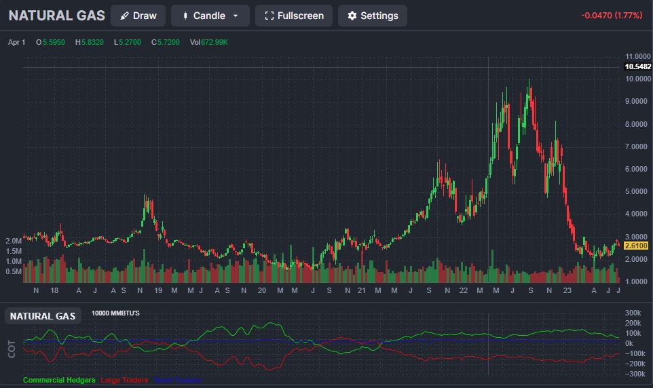
Task: Click the Apr 1 date label
Action: [17, 42]
